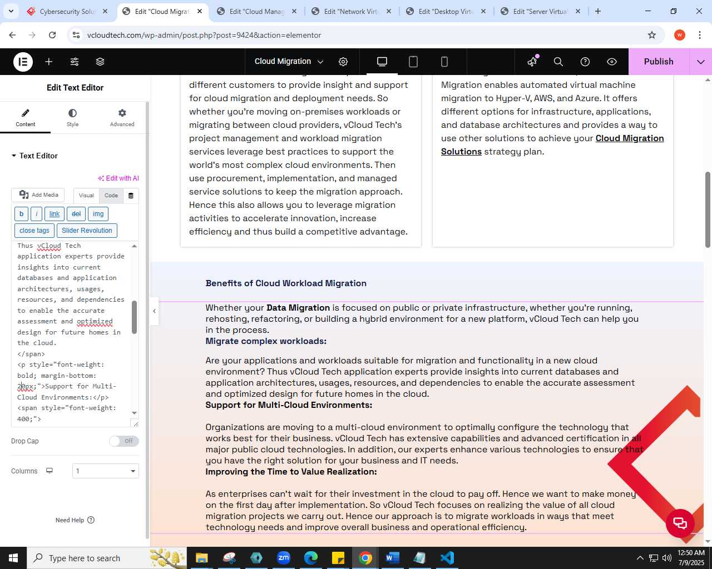Collapse the editor panel arrow
The width and height of the screenshot is (712, 569).
(x=154, y=311)
